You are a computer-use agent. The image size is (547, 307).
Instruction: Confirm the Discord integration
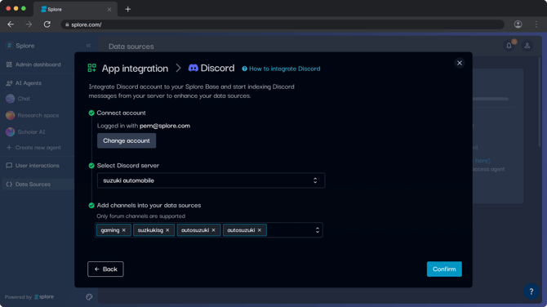[x=444, y=269]
